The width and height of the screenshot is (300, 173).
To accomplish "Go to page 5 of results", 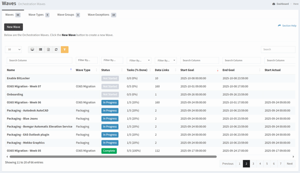I will [x=267, y=163].
